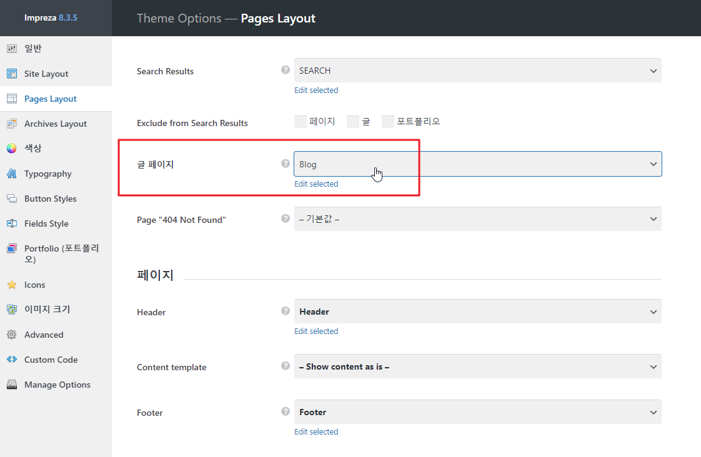Open the Header dropdown
This screenshot has height=457, width=701.
[x=477, y=312]
